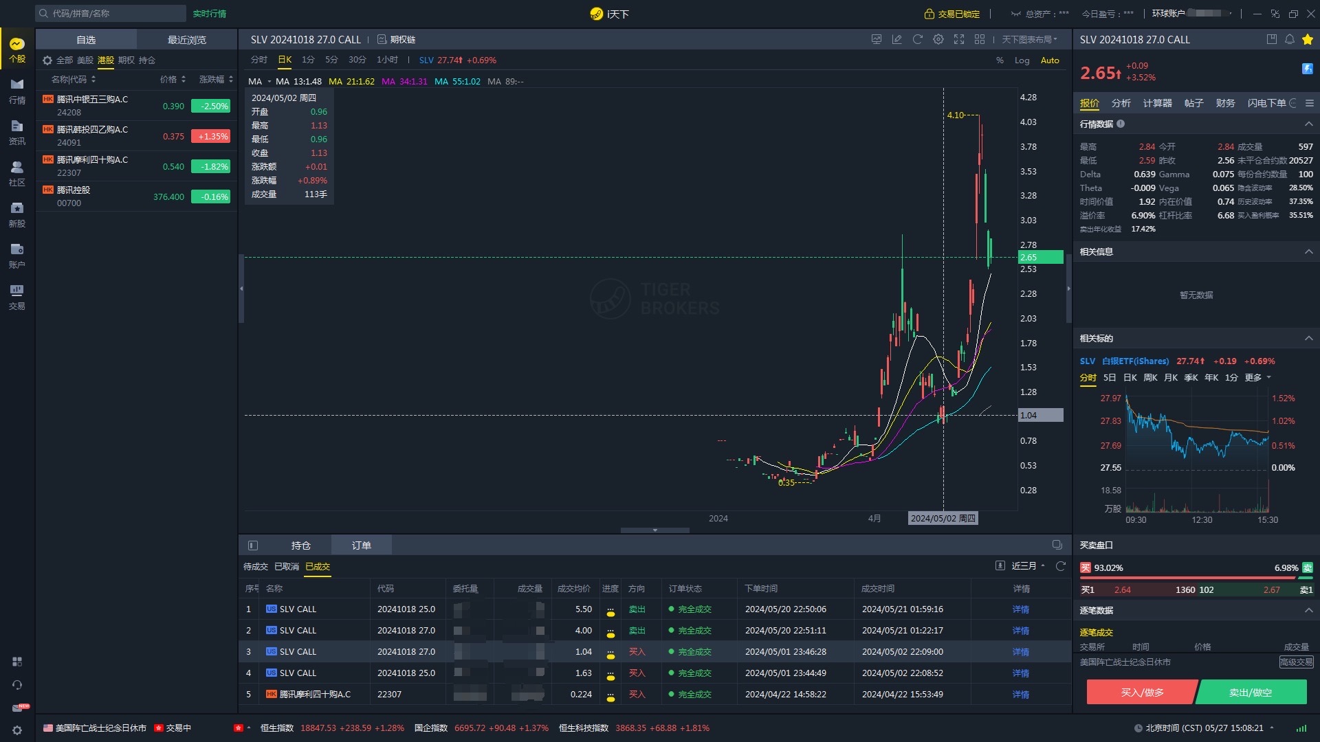This screenshot has width=1320, height=742.
Task: Pop out the orders panel
Action: (x=1057, y=545)
